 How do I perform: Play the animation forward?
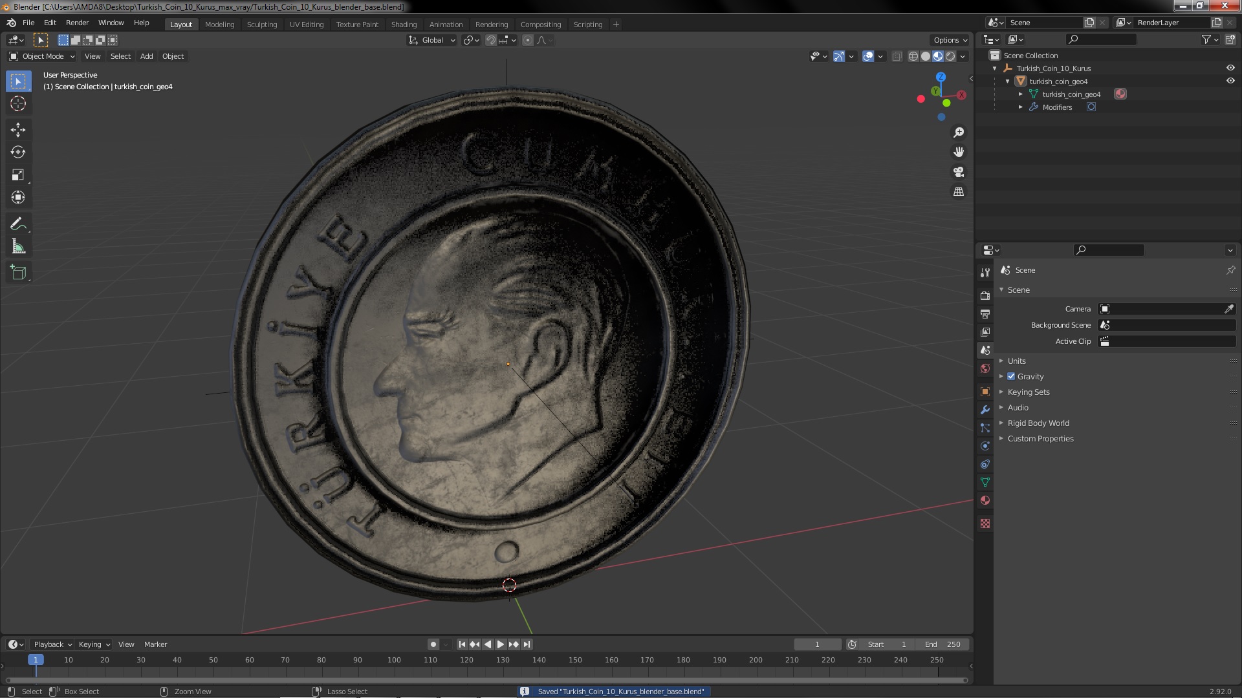(x=500, y=644)
